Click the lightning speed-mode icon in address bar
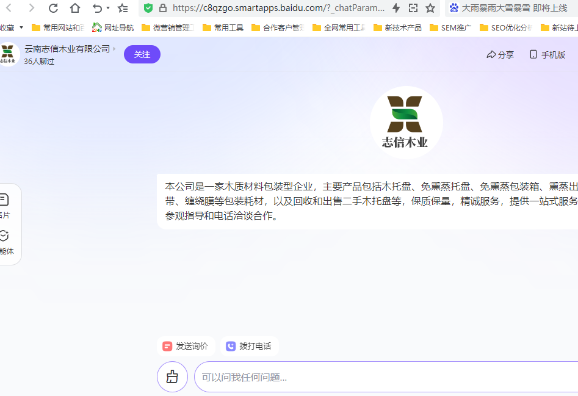Image resolution: width=578 pixels, height=396 pixels. pos(396,8)
